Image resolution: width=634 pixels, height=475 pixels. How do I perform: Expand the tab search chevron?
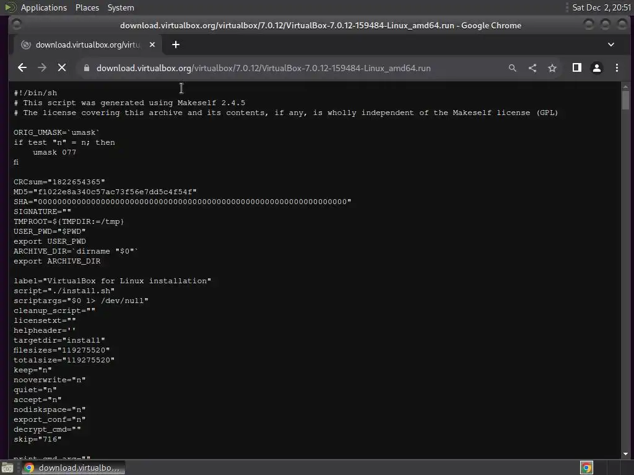coord(611,45)
